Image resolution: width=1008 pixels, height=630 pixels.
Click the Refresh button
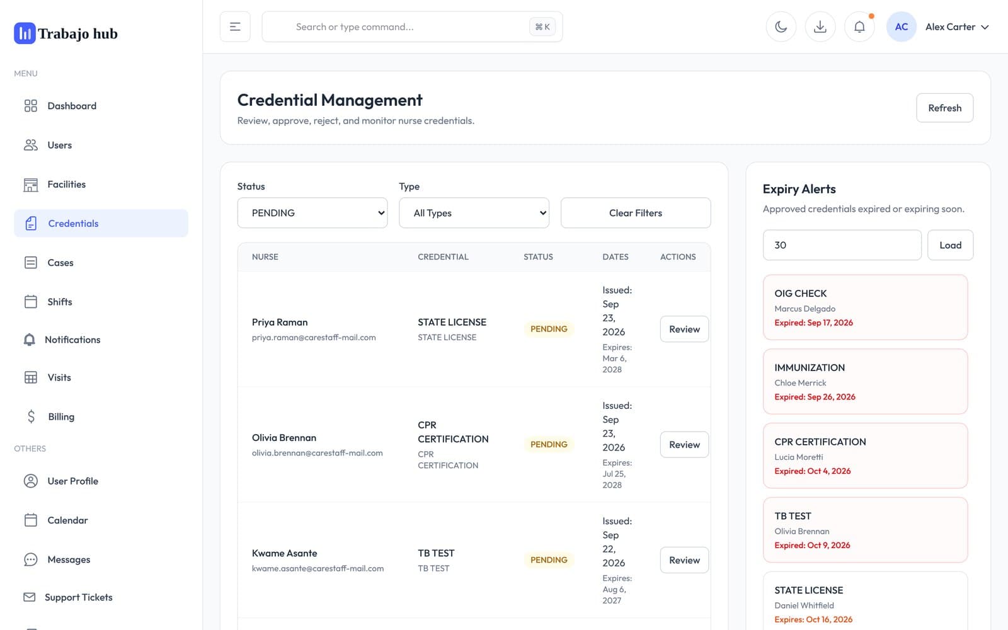[944, 108]
